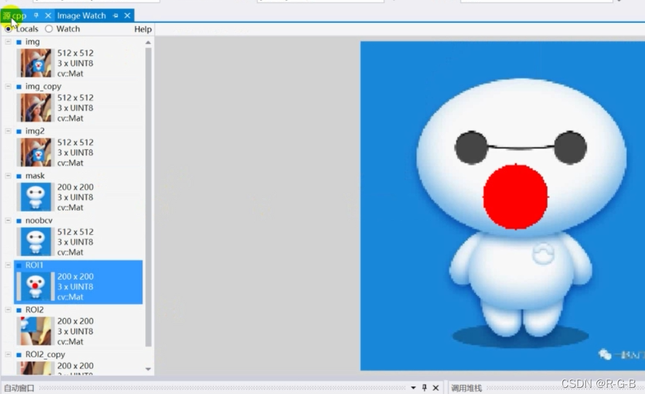The image size is (645, 394).
Task: Collapse the mask variable entry
Action: [8, 175]
